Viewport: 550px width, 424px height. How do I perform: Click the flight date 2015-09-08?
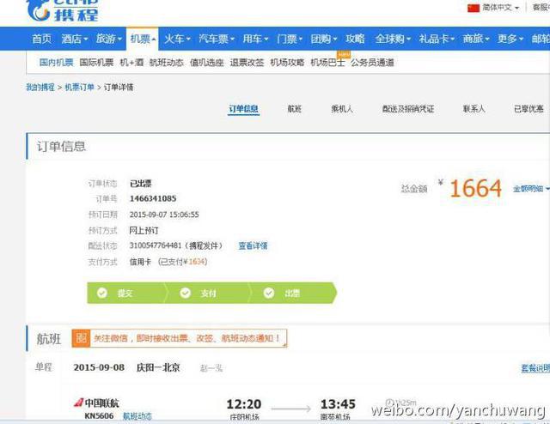coord(99,367)
